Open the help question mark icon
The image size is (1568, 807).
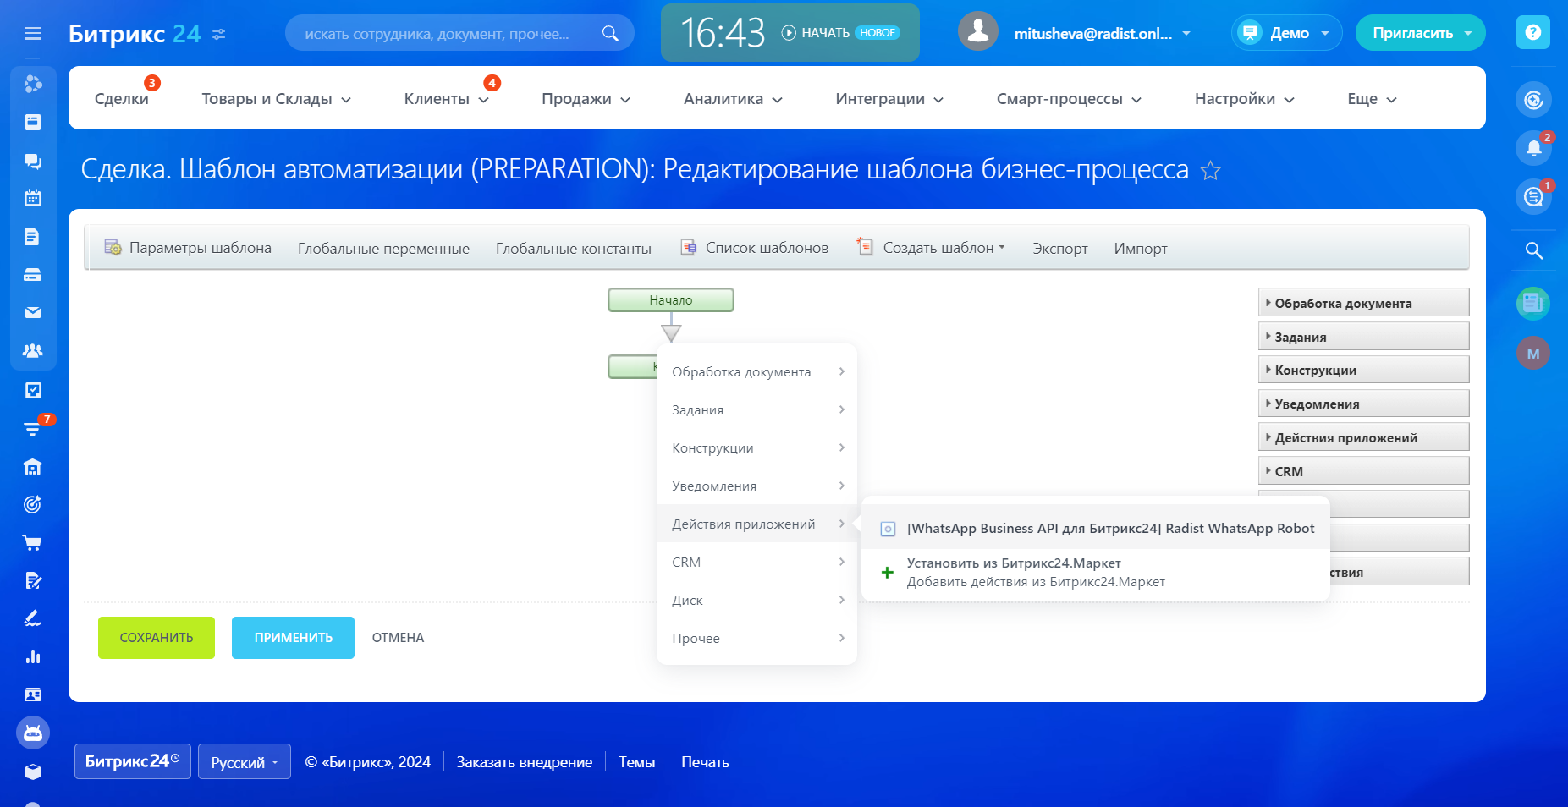pos(1532,33)
